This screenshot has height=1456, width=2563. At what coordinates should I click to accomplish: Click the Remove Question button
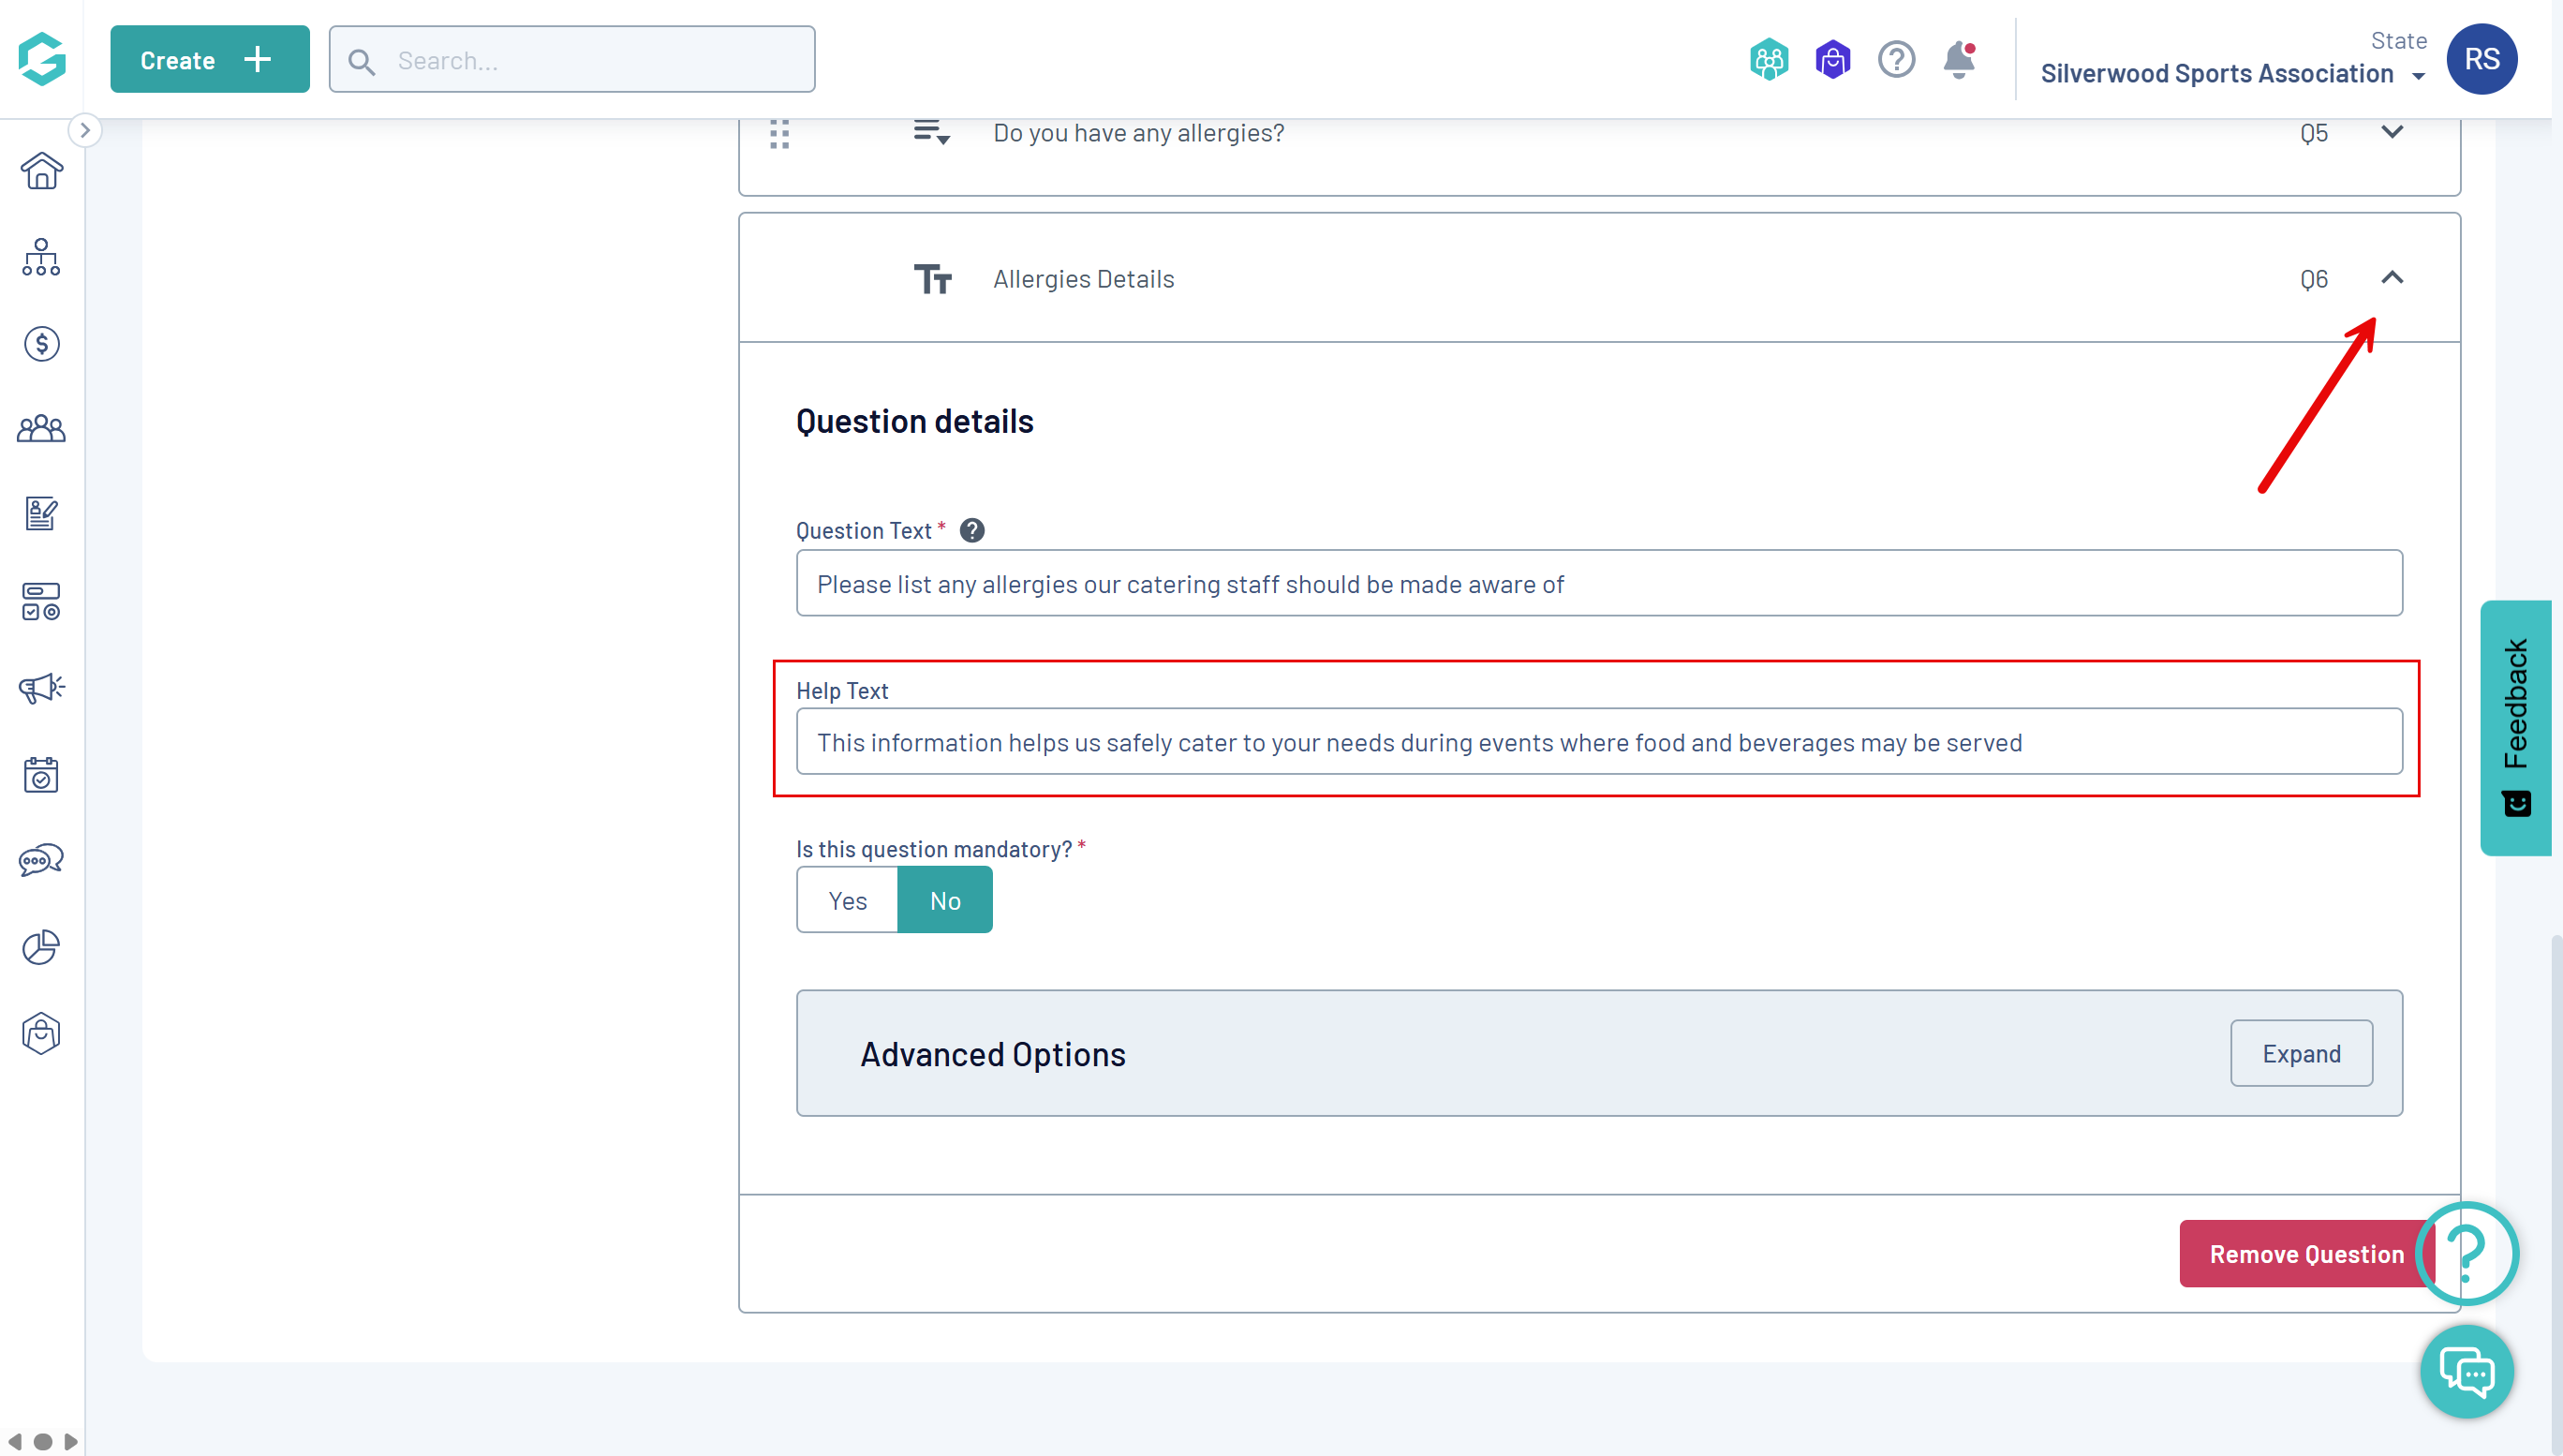tap(2305, 1253)
